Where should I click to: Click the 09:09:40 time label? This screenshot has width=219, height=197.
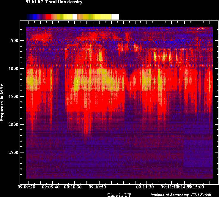tap(51, 187)
